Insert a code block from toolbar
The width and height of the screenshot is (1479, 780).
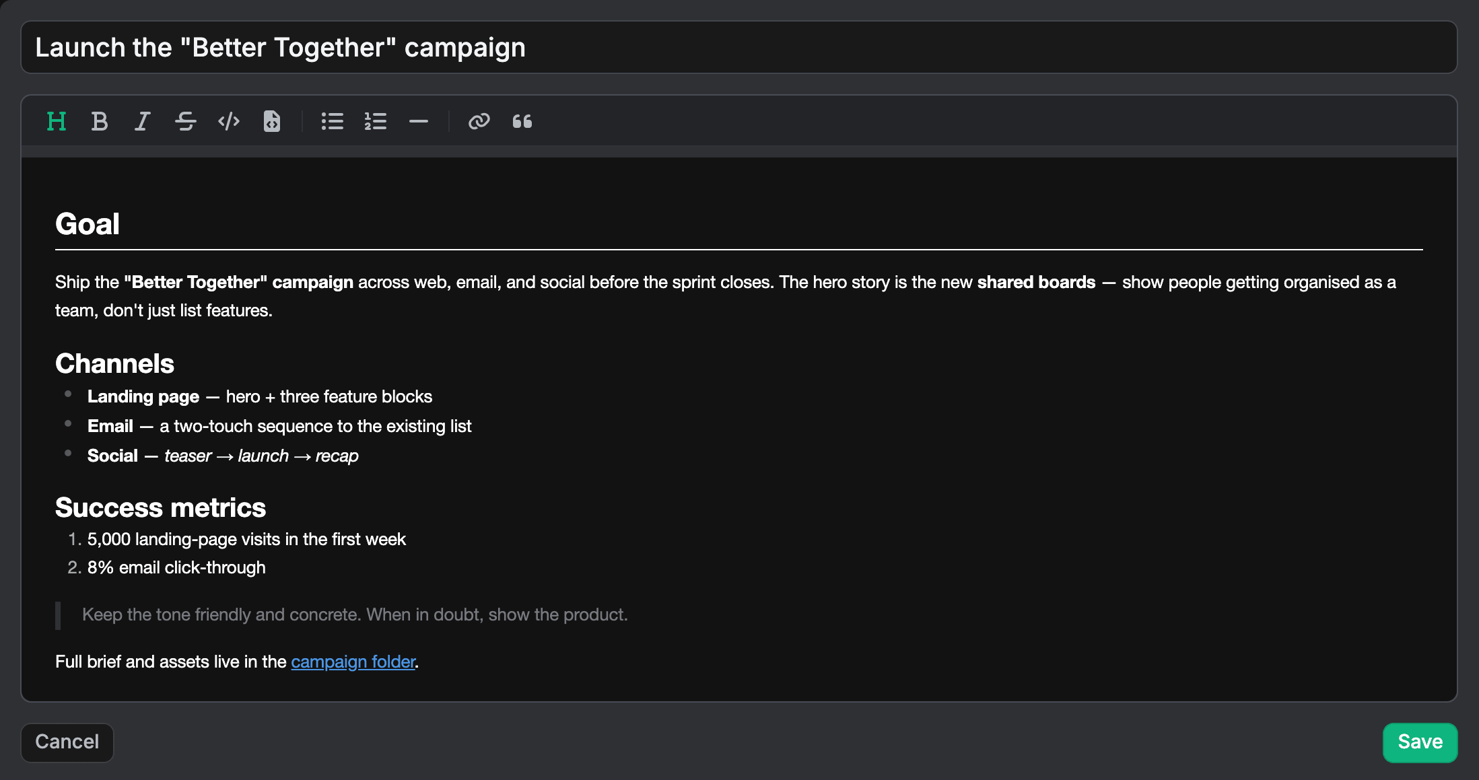tap(272, 122)
